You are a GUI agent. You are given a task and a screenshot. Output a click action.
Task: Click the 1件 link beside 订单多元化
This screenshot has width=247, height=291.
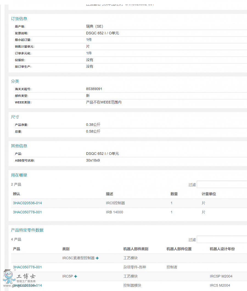tap(89, 53)
